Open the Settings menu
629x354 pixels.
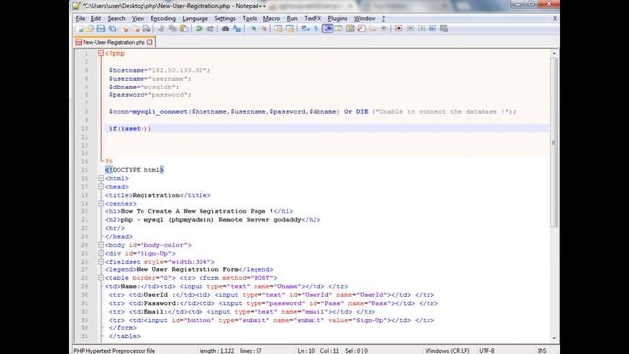(225, 18)
